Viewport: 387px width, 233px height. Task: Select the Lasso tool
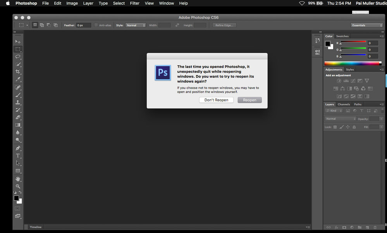18,57
